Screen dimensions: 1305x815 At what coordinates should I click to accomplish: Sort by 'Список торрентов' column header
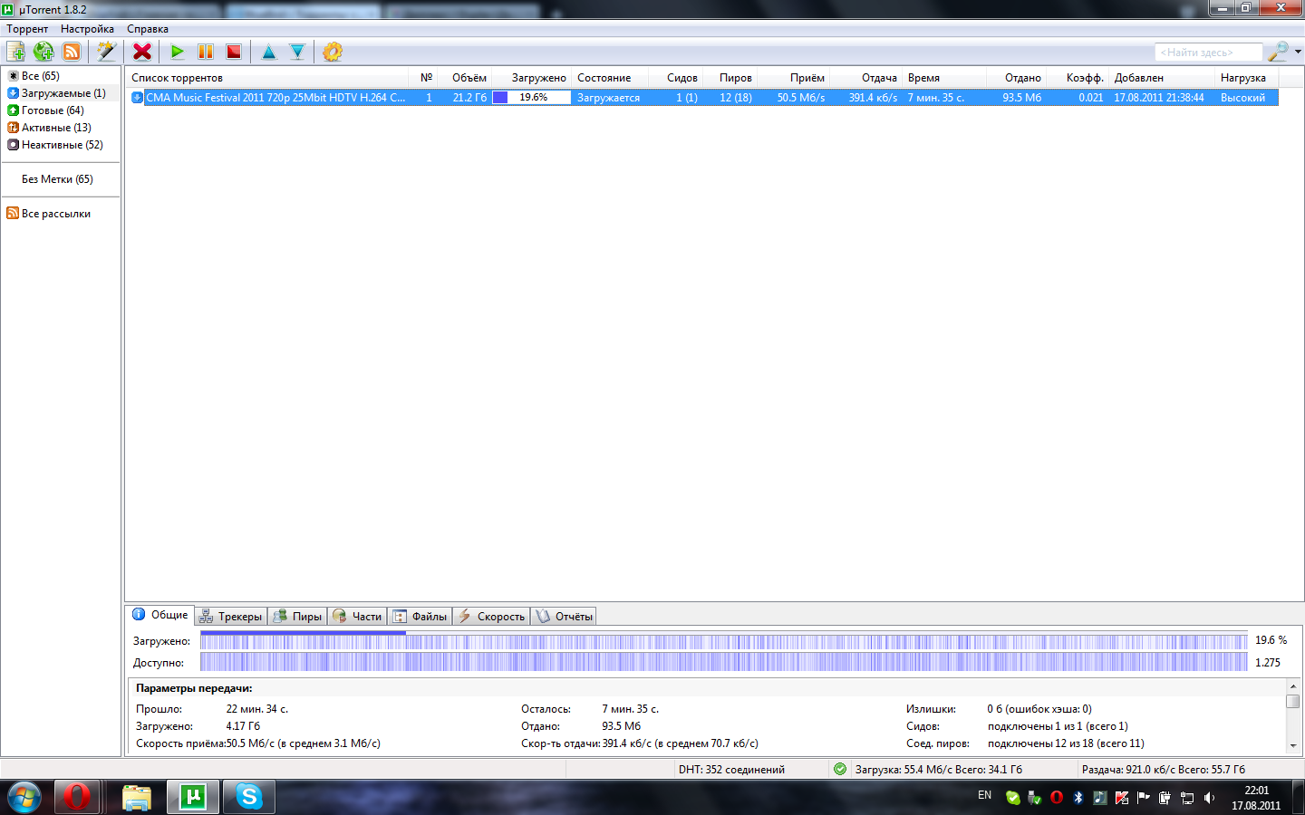coord(267,78)
